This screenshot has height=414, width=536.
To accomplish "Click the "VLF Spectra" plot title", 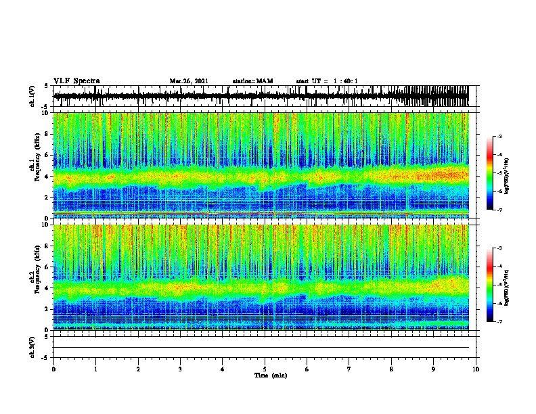I will click(76, 81).
